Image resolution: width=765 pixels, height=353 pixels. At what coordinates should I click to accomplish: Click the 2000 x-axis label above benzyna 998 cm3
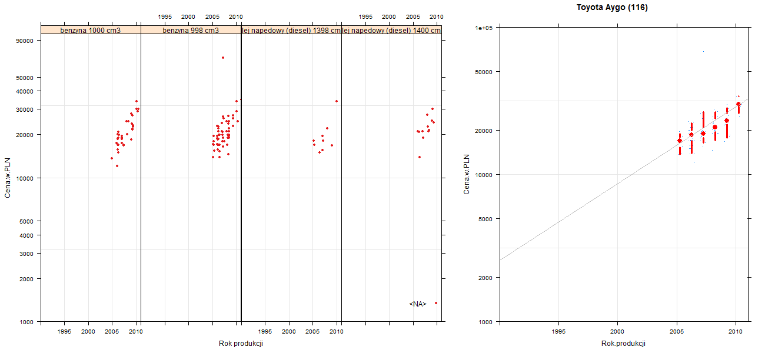(x=188, y=16)
